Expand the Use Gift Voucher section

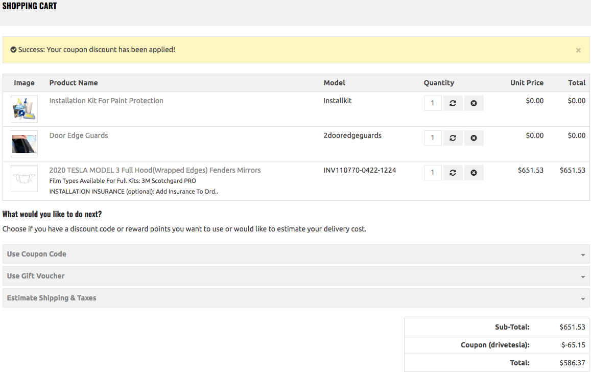36,276
